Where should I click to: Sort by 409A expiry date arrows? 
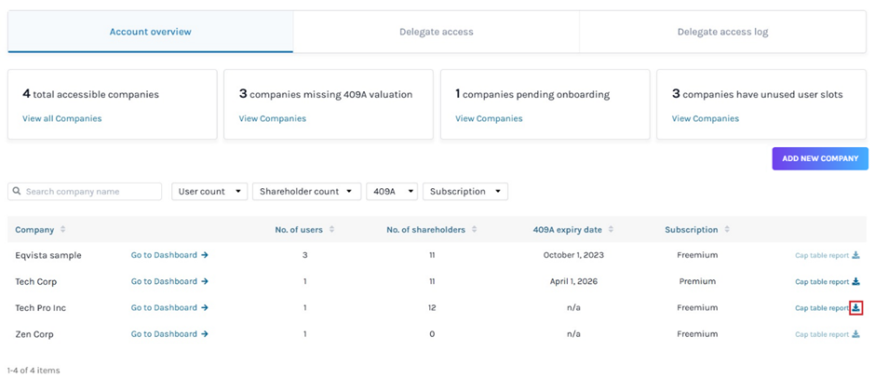[x=612, y=230]
